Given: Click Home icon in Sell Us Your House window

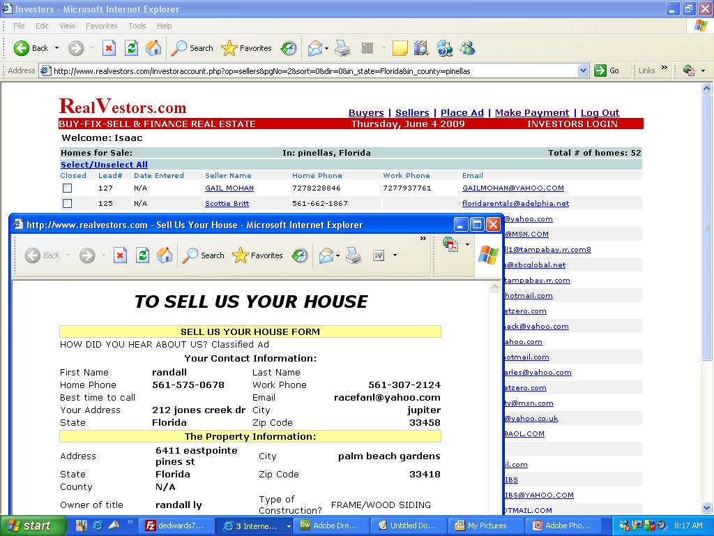Looking at the screenshot, I should pyautogui.click(x=165, y=255).
